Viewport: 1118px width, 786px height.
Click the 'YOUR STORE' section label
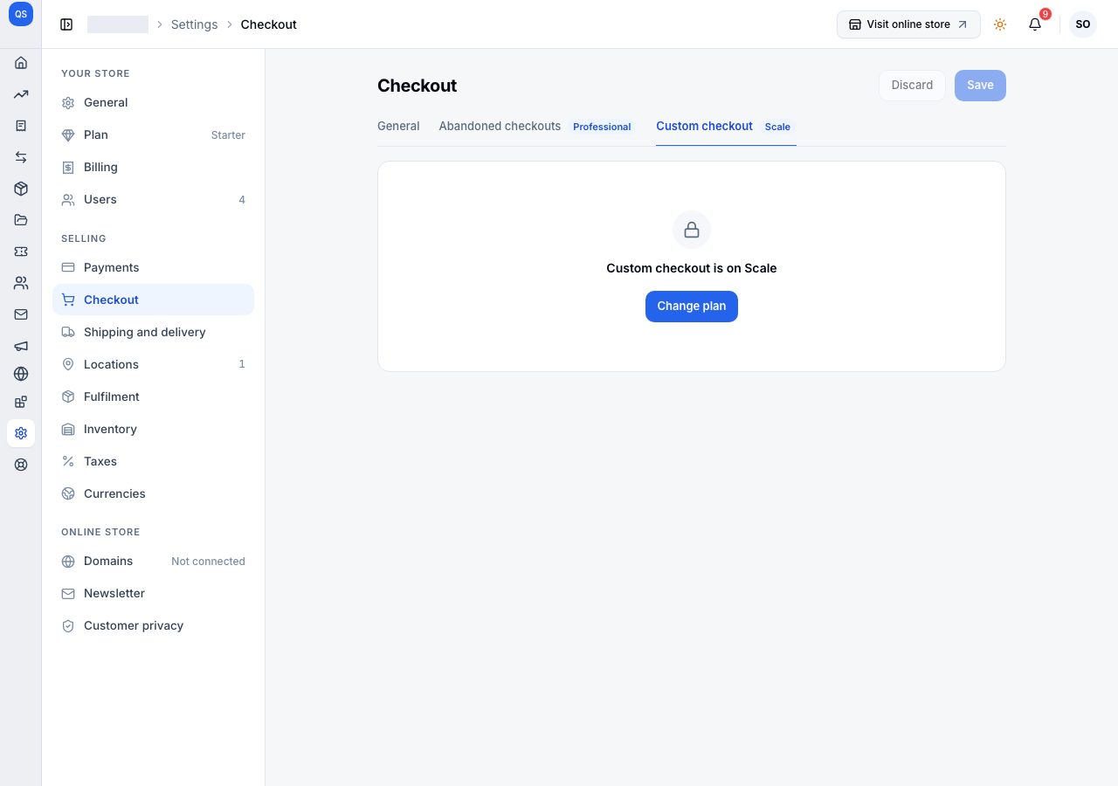(x=95, y=73)
